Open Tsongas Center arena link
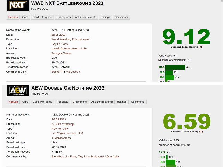 point(61,53)
